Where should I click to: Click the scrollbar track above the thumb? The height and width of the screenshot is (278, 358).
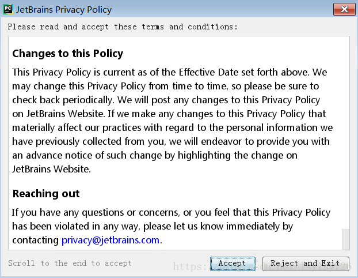[x=346, y=133]
